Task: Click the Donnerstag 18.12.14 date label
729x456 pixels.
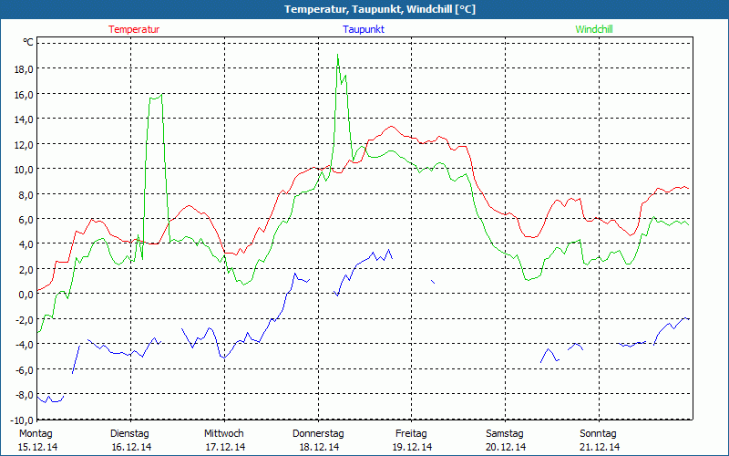Action: (x=317, y=440)
